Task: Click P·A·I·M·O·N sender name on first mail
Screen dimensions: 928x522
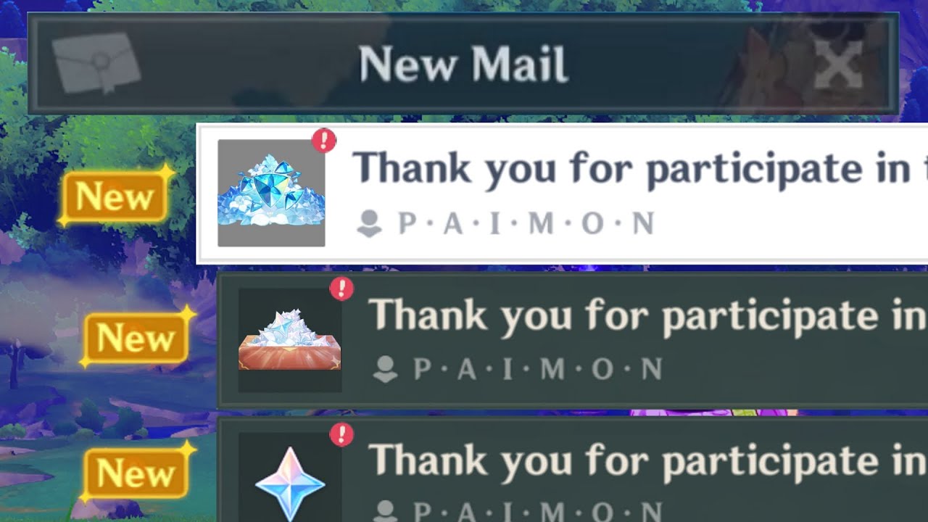Action: click(526, 224)
